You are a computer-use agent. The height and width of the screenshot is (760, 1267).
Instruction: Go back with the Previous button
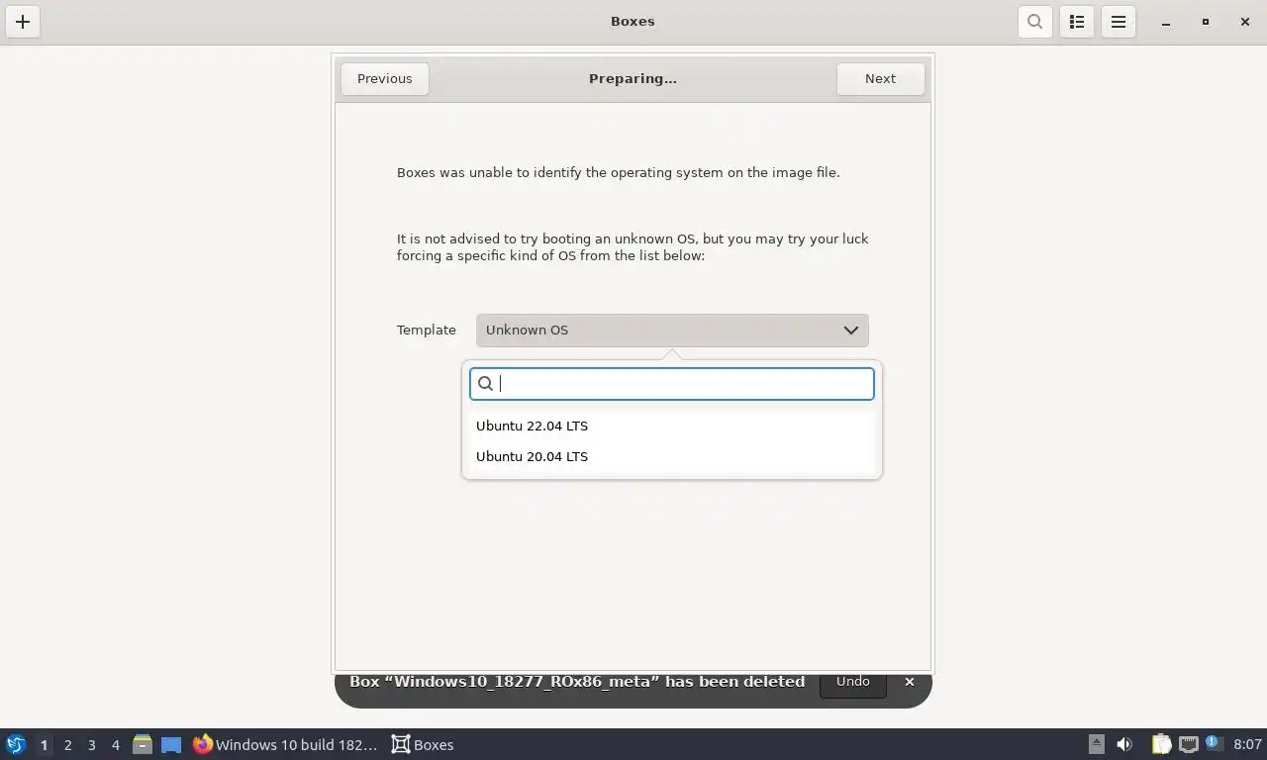pyautogui.click(x=385, y=79)
